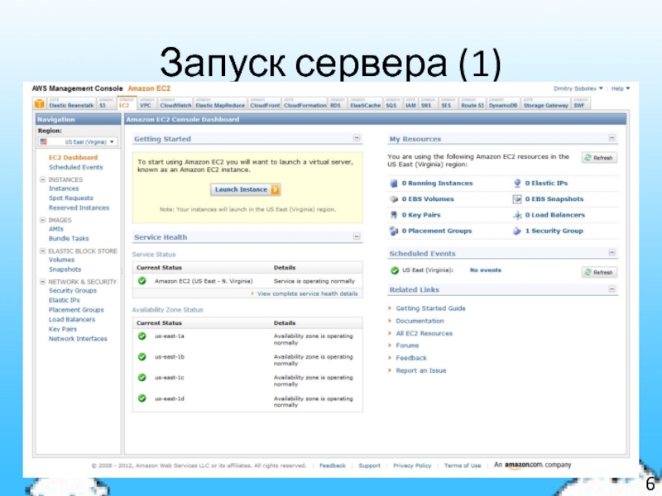Open Network Interfaces in navigation
662x496 pixels.
pos(78,338)
